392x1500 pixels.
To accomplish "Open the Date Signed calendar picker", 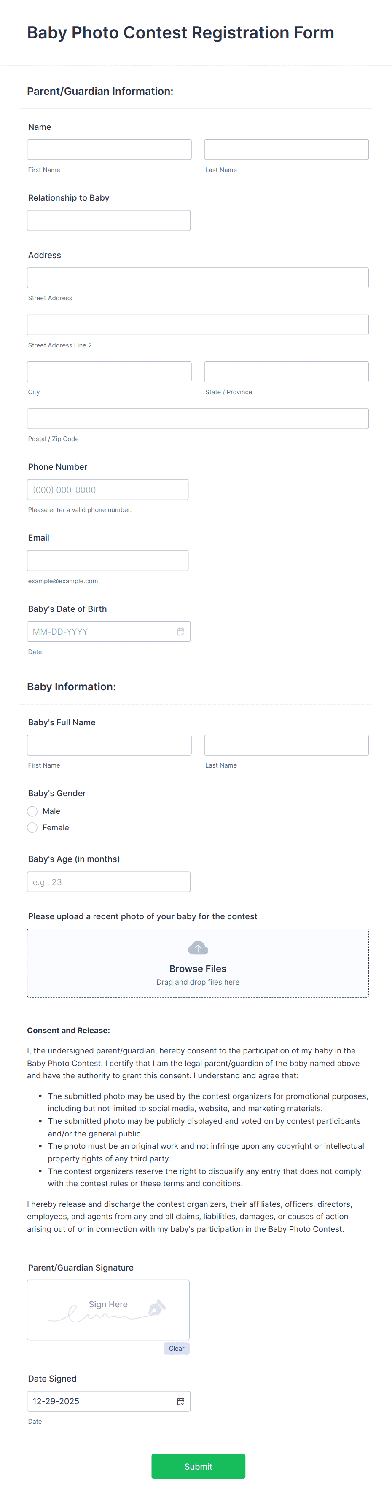I will (x=181, y=1401).
